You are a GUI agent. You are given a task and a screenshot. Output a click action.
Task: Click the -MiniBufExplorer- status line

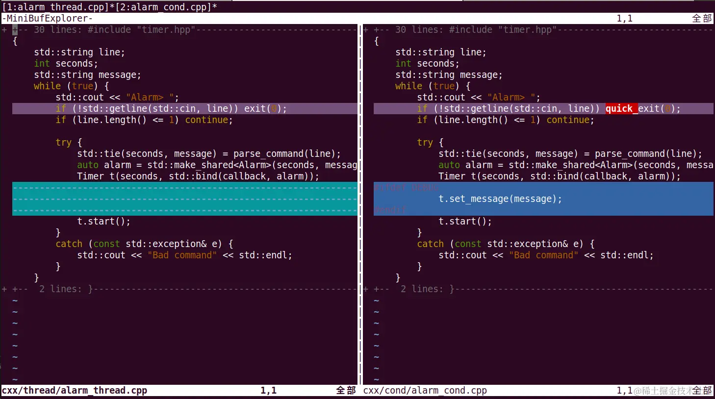357,18
